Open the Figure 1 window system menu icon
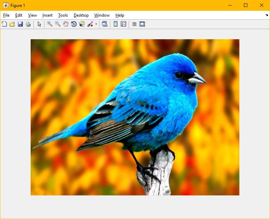Image resolution: width=270 pixels, height=219 pixels. 6,5
